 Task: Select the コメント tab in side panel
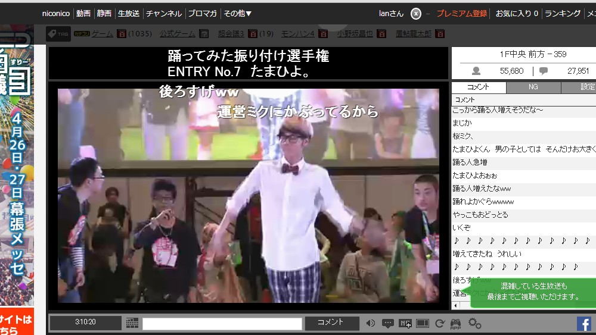pyautogui.click(x=479, y=87)
